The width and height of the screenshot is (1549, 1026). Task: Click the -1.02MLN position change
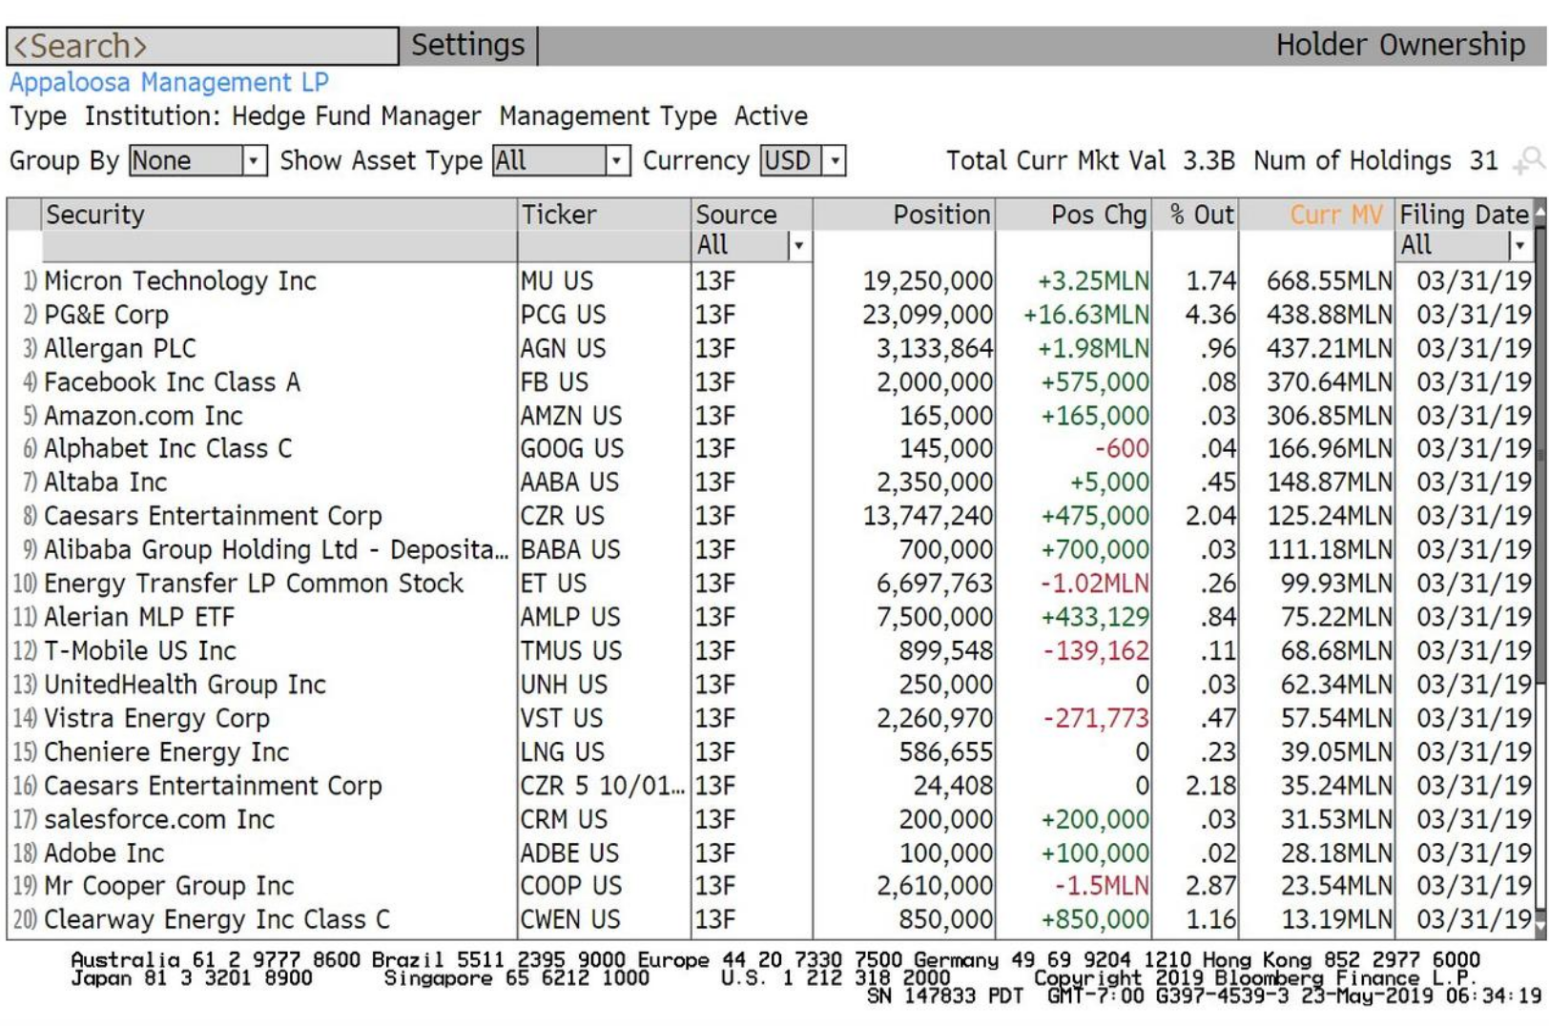pyautogui.click(x=1095, y=584)
